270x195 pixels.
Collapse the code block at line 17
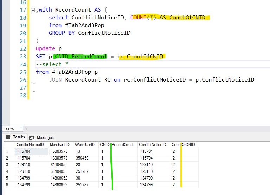(33, 10)
